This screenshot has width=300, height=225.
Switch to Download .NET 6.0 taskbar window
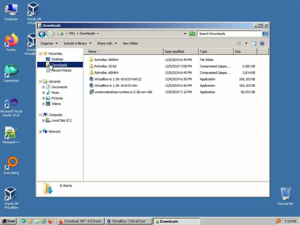point(81,221)
